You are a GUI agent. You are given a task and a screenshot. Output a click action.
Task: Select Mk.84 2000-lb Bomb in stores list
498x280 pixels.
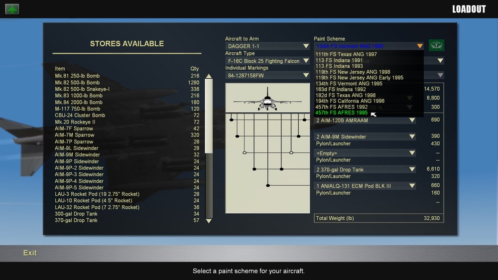pos(79,102)
